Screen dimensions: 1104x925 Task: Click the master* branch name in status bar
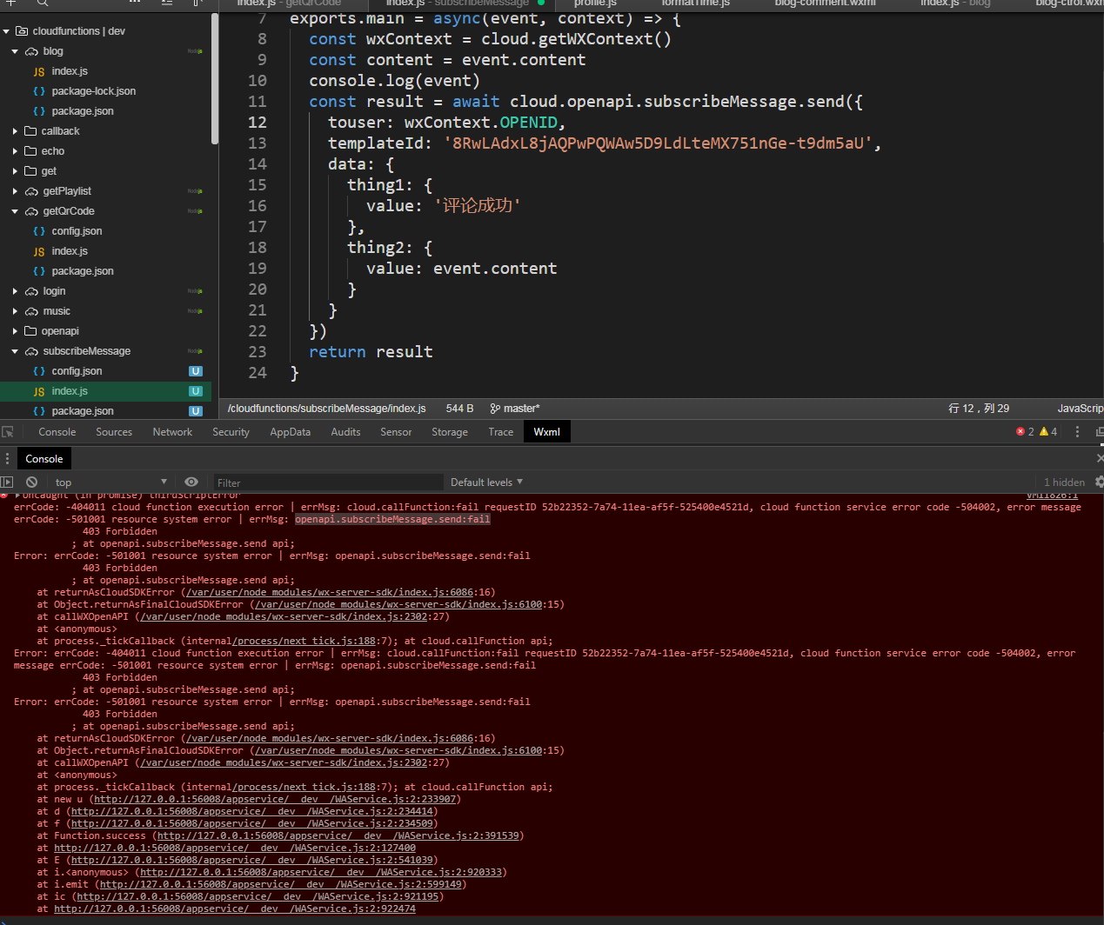[522, 408]
